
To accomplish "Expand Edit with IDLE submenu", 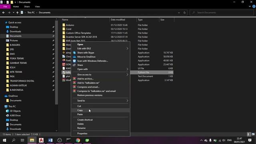I will (100, 48).
